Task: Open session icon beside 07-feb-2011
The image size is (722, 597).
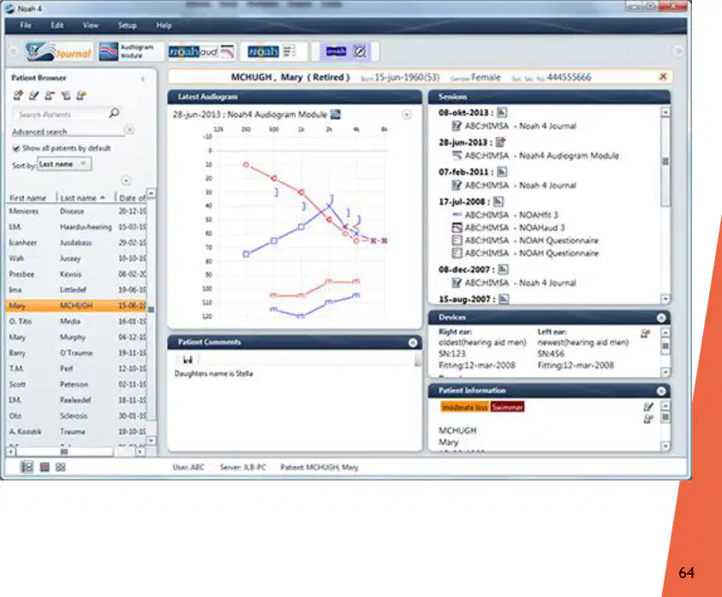Action: pos(502,172)
